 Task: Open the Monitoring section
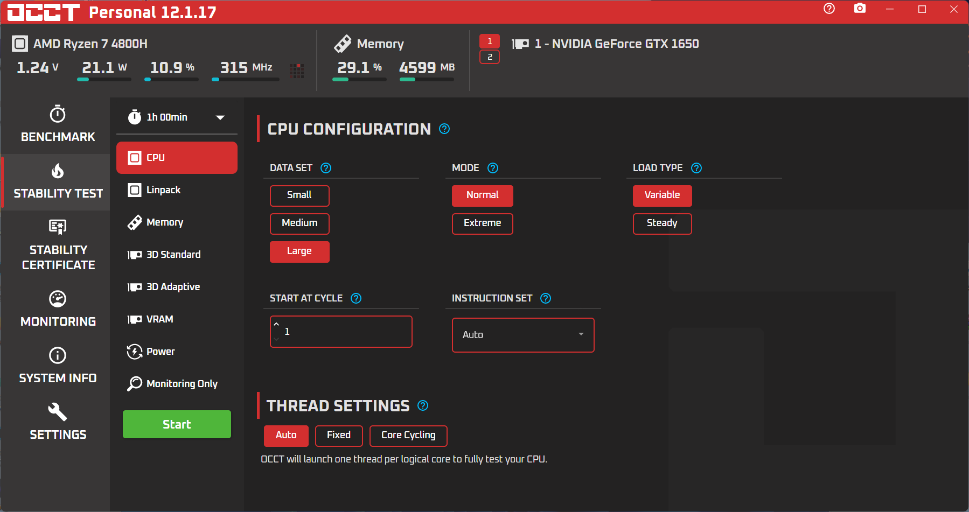coord(58,309)
